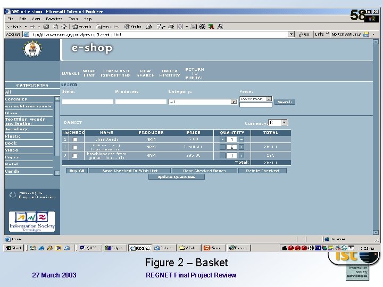This screenshot has height=287, width=383.
Task: Click the Update Quantities button
Action: pos(177,177)
